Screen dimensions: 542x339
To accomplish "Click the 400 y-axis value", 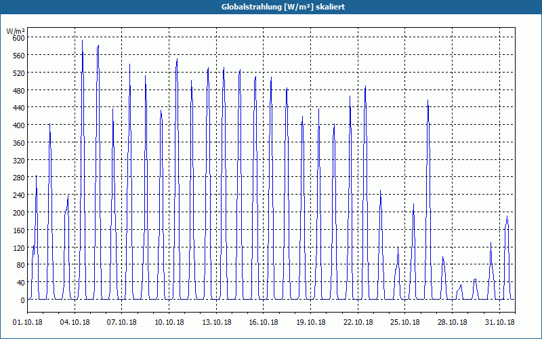I will coord(19,125).
